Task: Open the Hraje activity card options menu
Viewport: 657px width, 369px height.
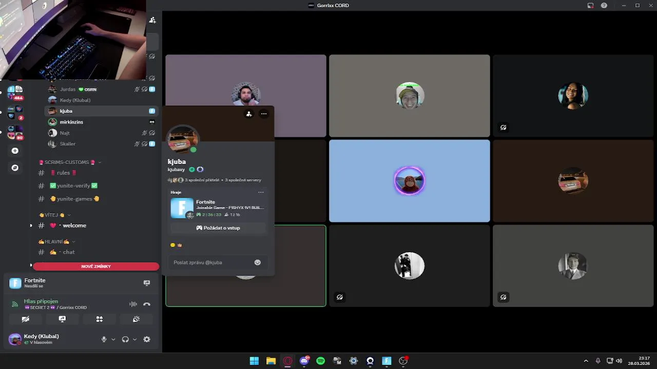Action: point(261,192)
